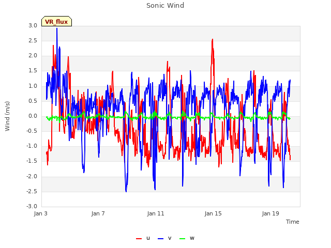Click the -1.0 y-axis tick label

tap(32, 146)
